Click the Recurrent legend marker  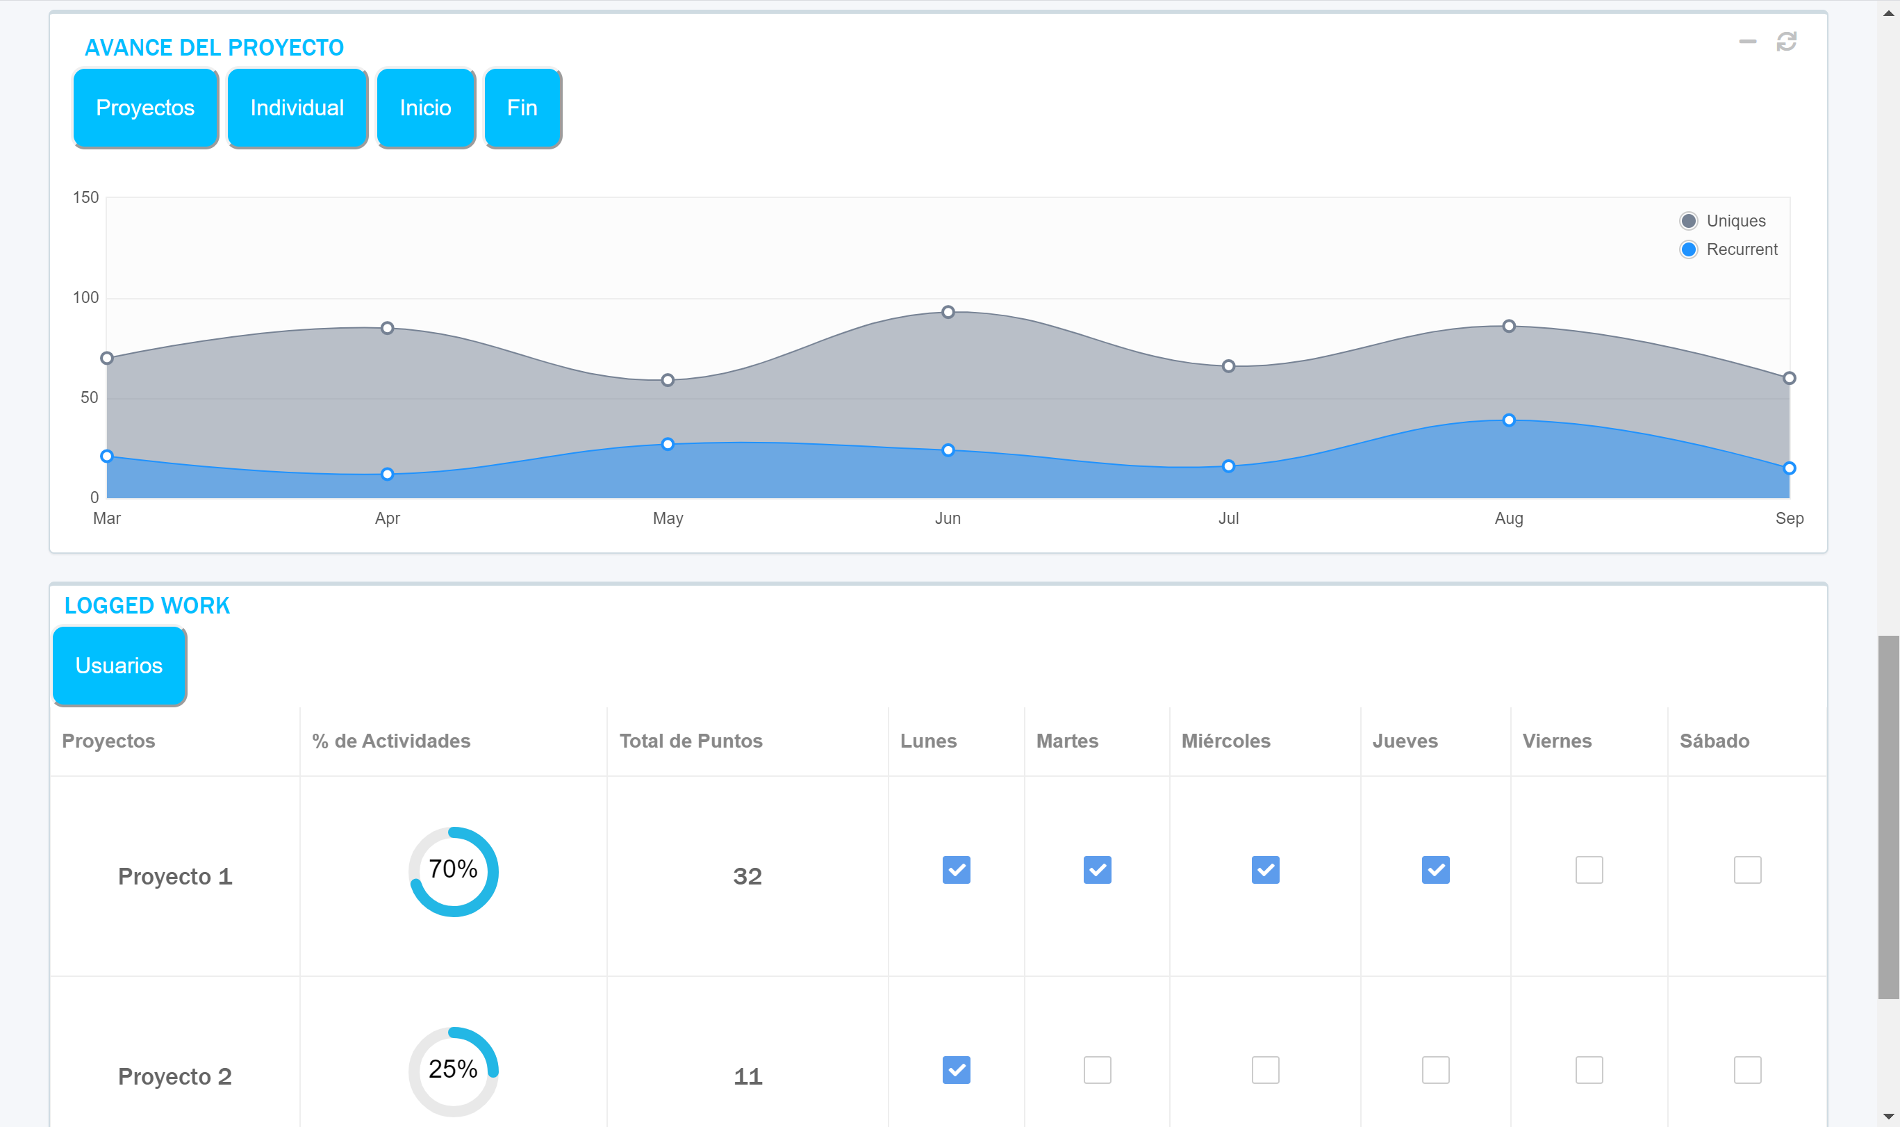(x=1688, y=250)
